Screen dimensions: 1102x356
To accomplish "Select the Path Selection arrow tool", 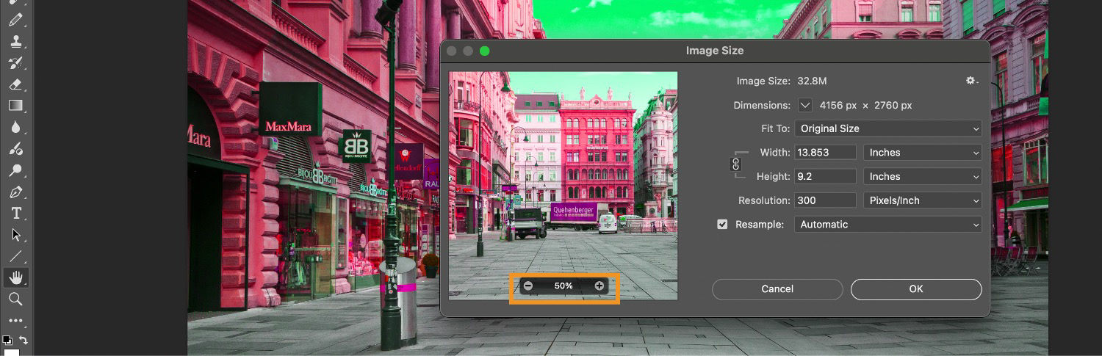I will [x=15, y=235].
